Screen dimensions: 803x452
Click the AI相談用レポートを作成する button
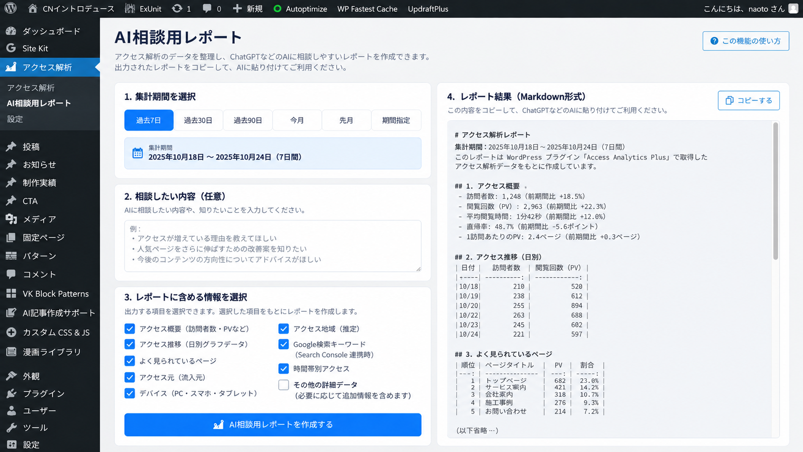coord(273,425)
